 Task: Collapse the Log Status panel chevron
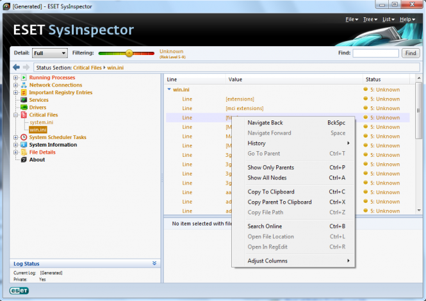tap(154, 263)
